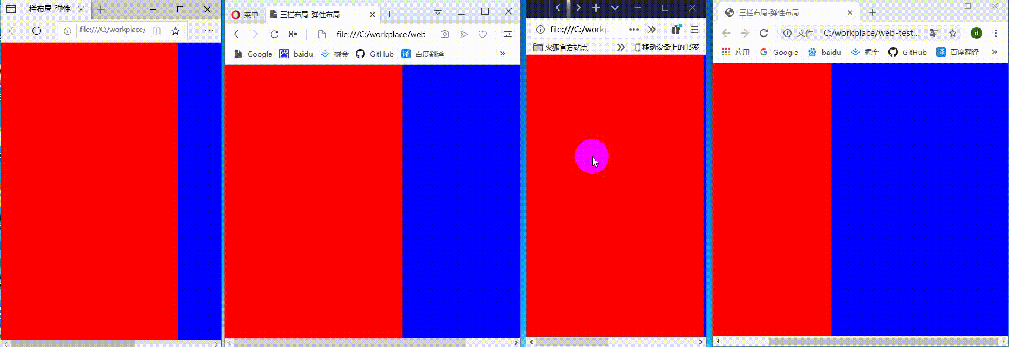
Task: Click Opera address field file:///C:/workplace/web-
Action: pyautogui.click(x=382, y=34)
